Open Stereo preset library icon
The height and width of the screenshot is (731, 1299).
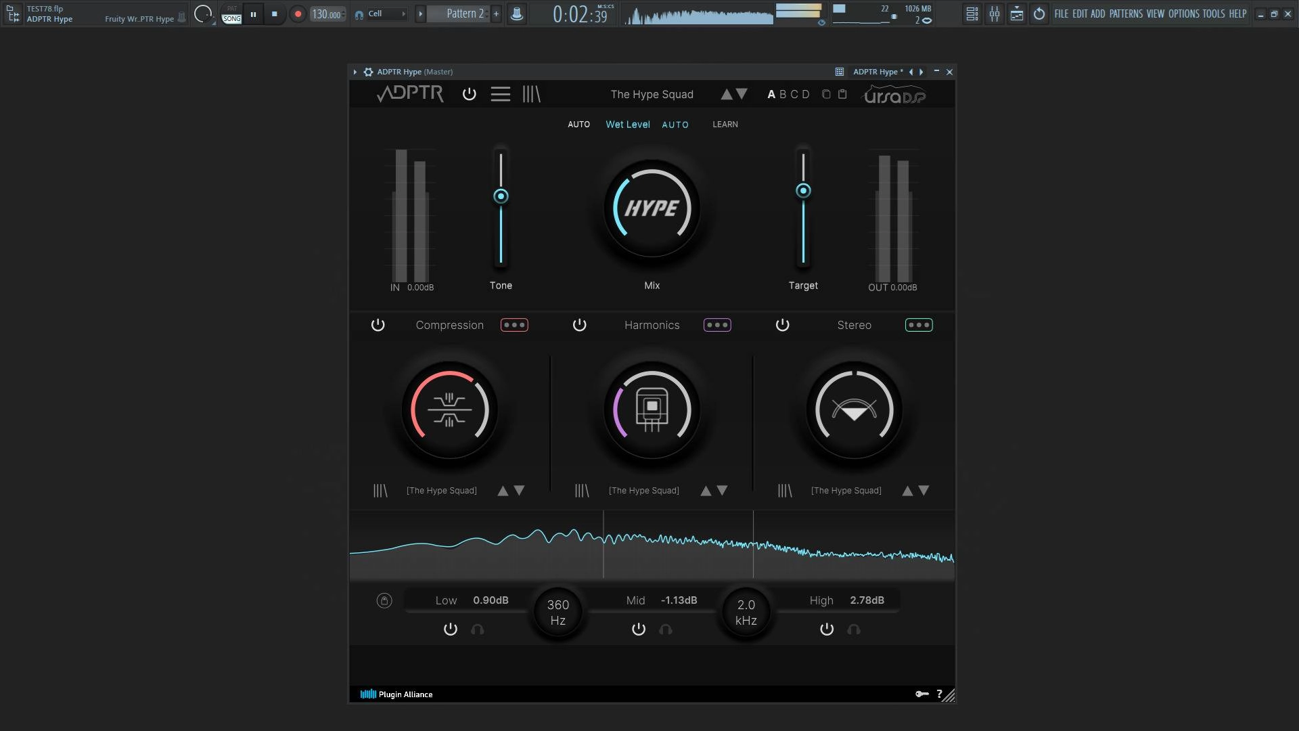pos(785,491)
